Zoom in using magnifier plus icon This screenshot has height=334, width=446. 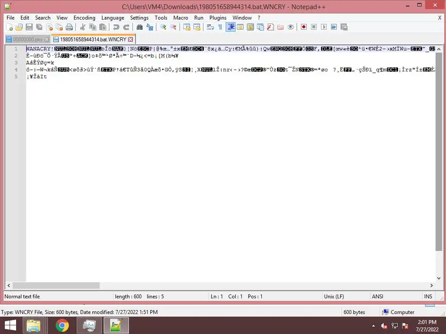point(163,27)
